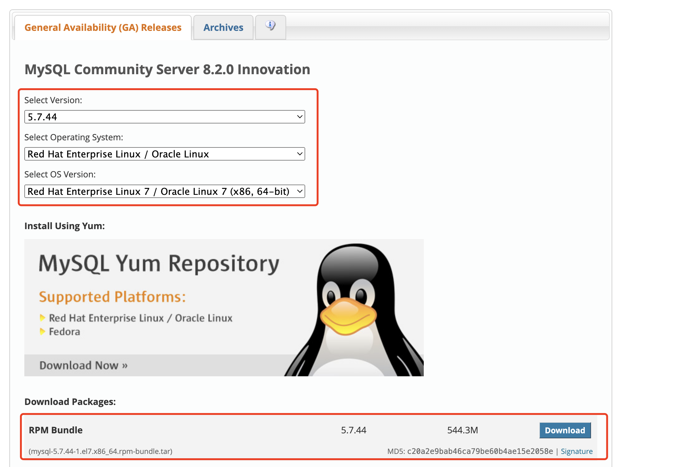
Task: Open the Select Version dropdown showing 5.7.44
Action: 165,117
